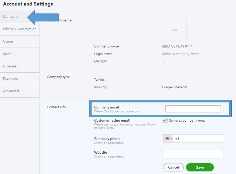The image size is (236, 174).
Task: Click the Grape vineyards industry value
Action: [175, 87]
